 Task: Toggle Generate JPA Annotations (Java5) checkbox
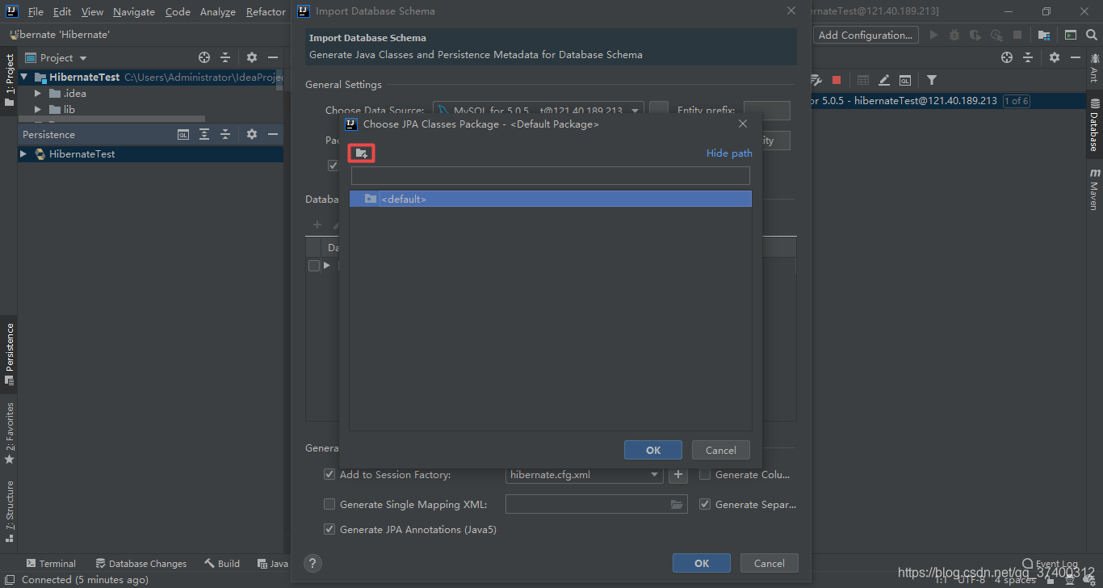click(x=329, y=529)
